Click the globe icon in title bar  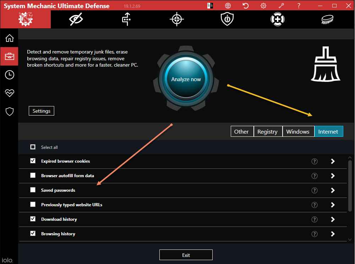(x=228, y=6)
